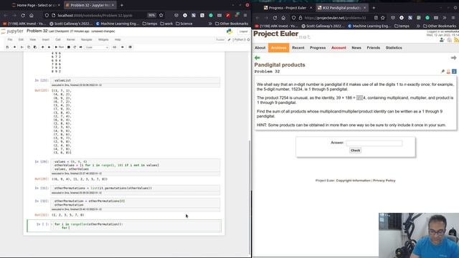Open the cell type Code dropdown
Screen dimensions: 459x258
point(97,47)
